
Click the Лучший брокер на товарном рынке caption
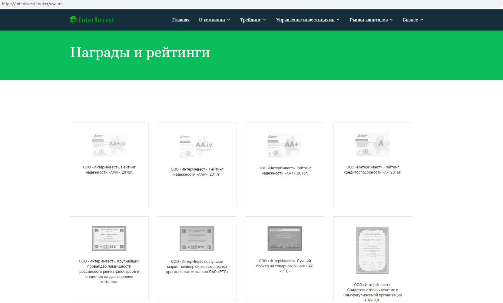click(285, 266)
